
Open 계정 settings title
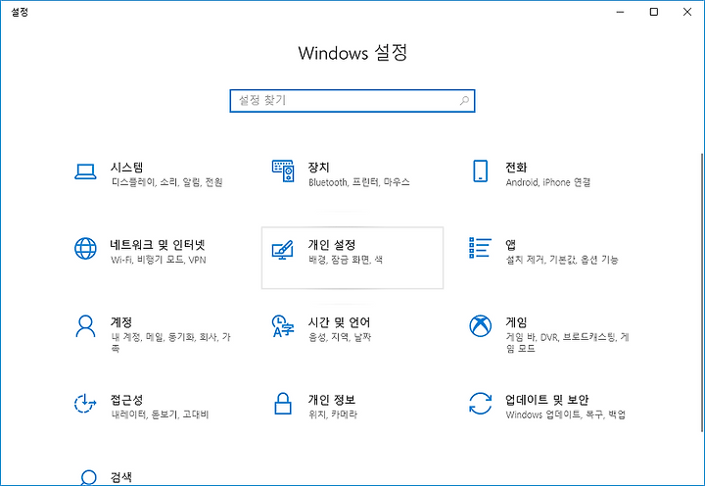pyautogui.click(x=121, y=322)
